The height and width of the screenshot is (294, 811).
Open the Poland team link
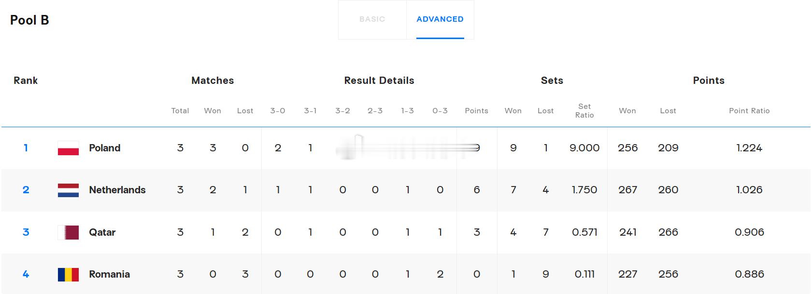click(104, 148)
